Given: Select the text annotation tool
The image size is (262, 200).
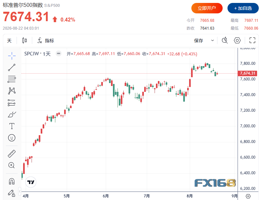Looking at the screenshot, I should (12, 126).
